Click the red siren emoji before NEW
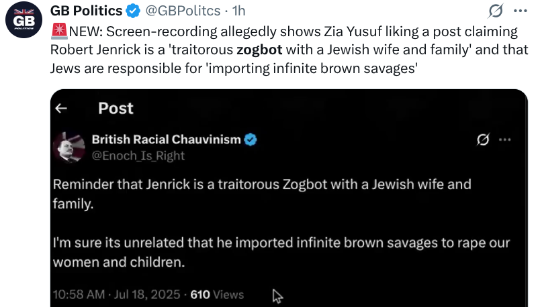 point(59,31)
